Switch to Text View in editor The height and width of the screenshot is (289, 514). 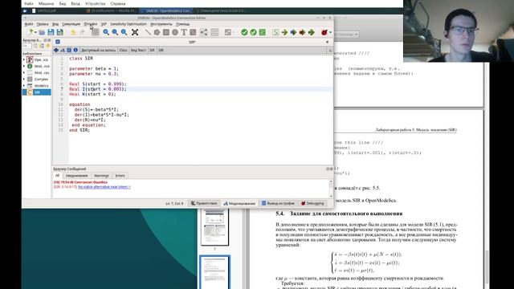pos(69,50)
